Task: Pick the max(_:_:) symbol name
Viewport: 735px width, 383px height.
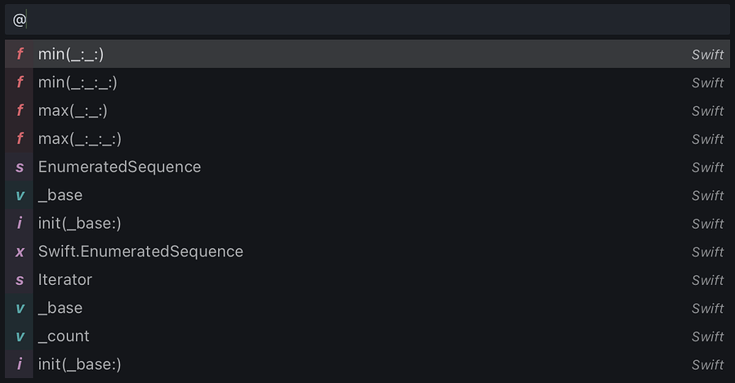Action: [x=73, y=111]
